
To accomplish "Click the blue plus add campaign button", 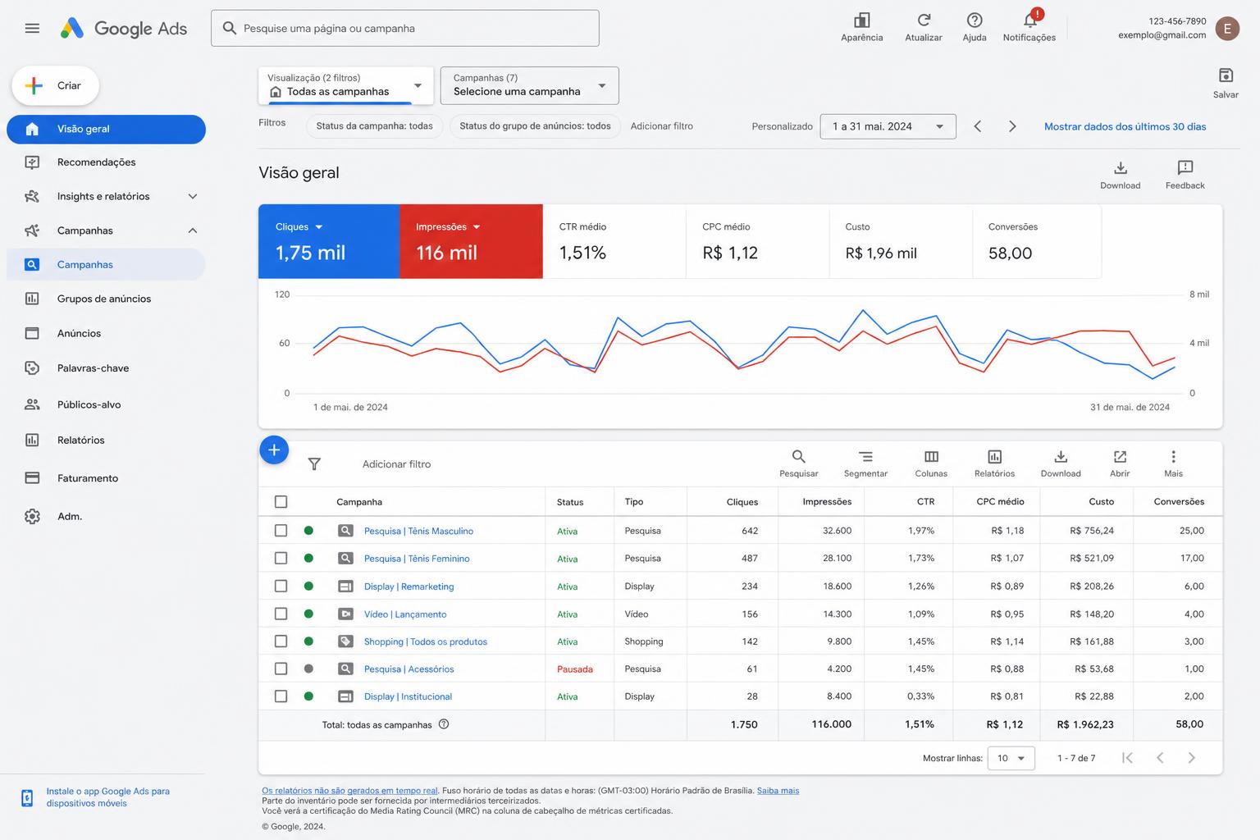I will (x=274, y=450).
